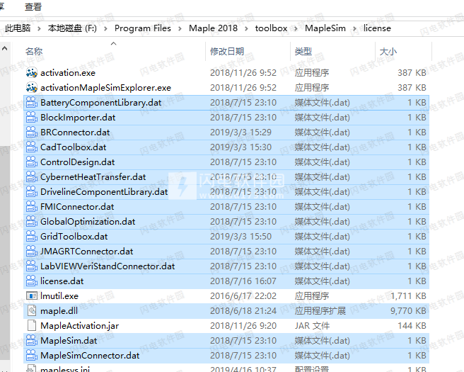
Task: Click the navigation pane scrollbar thumb
Action: pyautogui.click(x=5, y=252)
